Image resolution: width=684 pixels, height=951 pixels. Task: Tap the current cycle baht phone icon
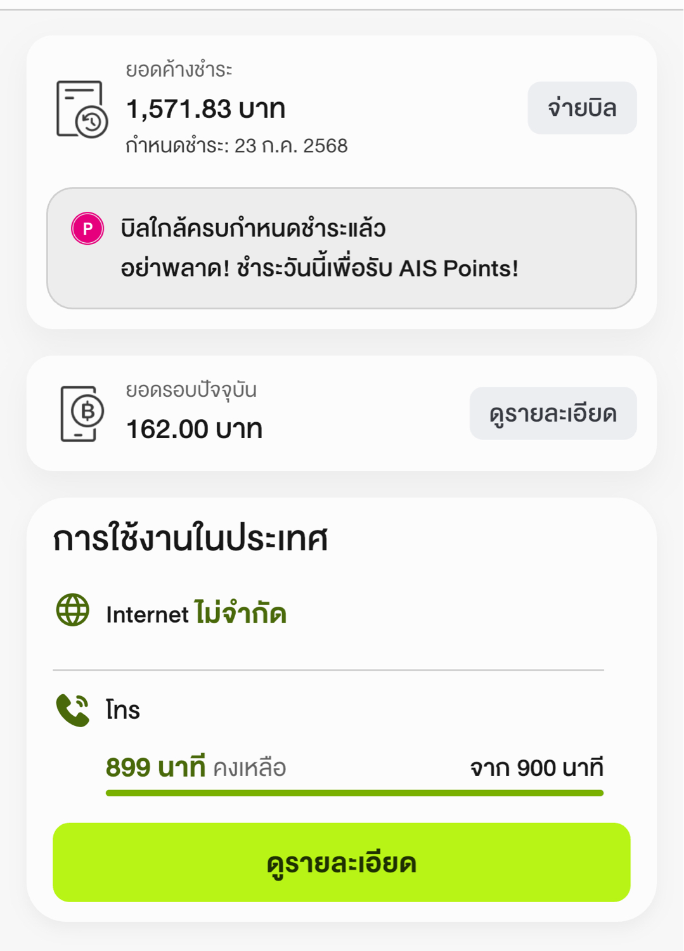(82, 413)
